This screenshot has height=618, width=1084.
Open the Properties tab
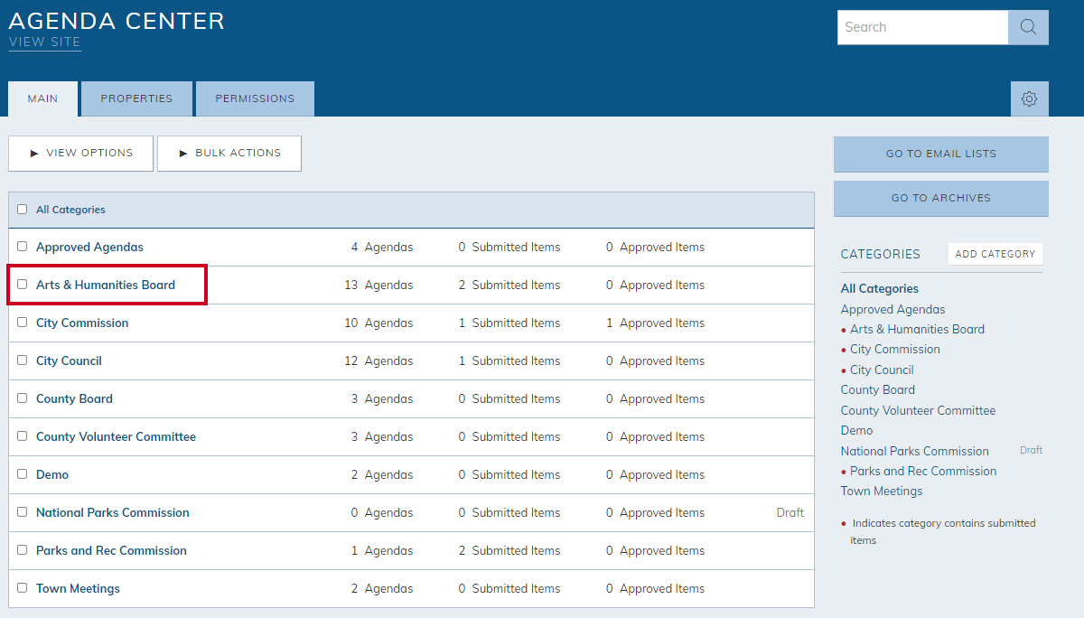click(x=136, y=98)
